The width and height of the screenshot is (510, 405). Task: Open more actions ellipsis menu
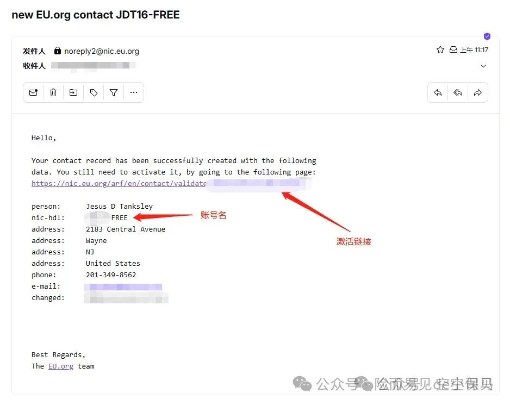click(134, 93)
